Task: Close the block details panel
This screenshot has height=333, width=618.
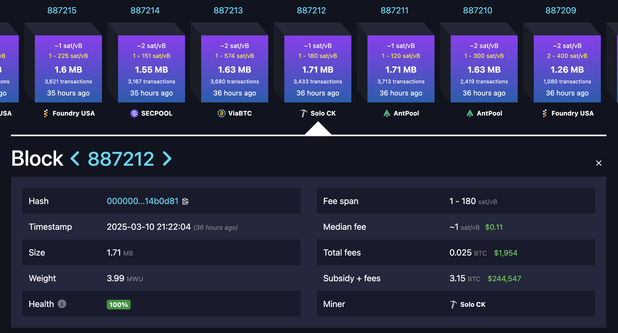Action: (599, 163)
